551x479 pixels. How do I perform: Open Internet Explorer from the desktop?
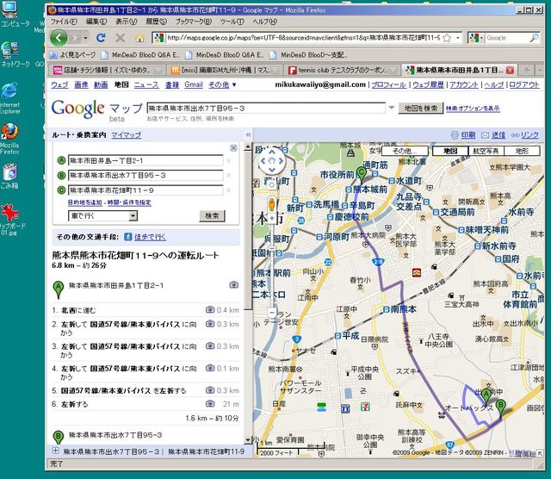click(x=10, y=92)
